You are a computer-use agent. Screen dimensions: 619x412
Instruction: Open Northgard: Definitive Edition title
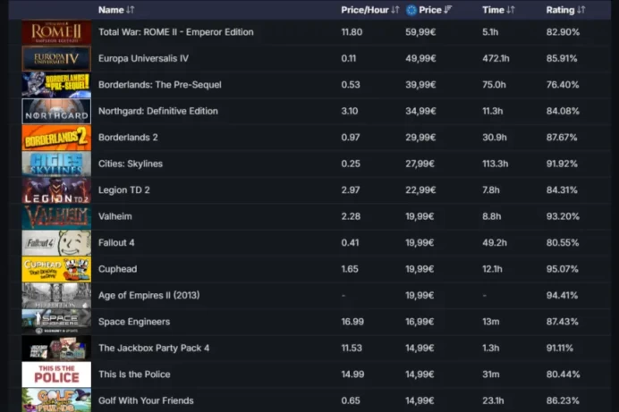point(158,111)
